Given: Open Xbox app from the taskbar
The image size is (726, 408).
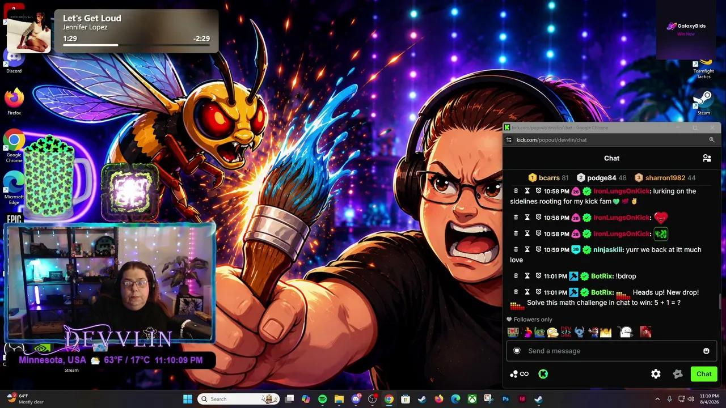Looking at the screenshot, I should (472, 399).
